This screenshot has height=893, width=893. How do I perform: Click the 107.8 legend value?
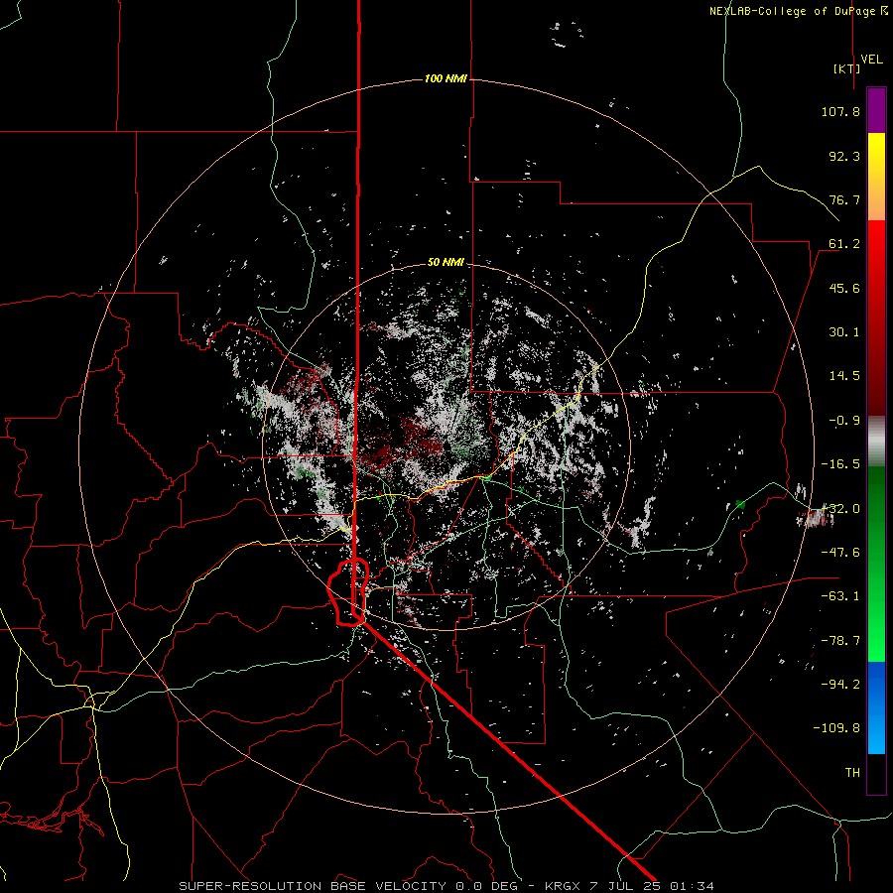[x=840, y=111]
